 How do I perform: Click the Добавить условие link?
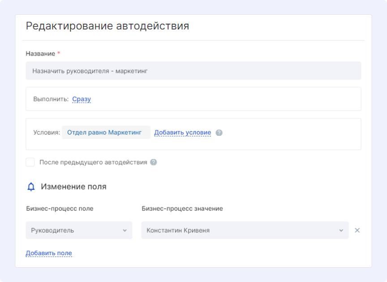(182, 133)
